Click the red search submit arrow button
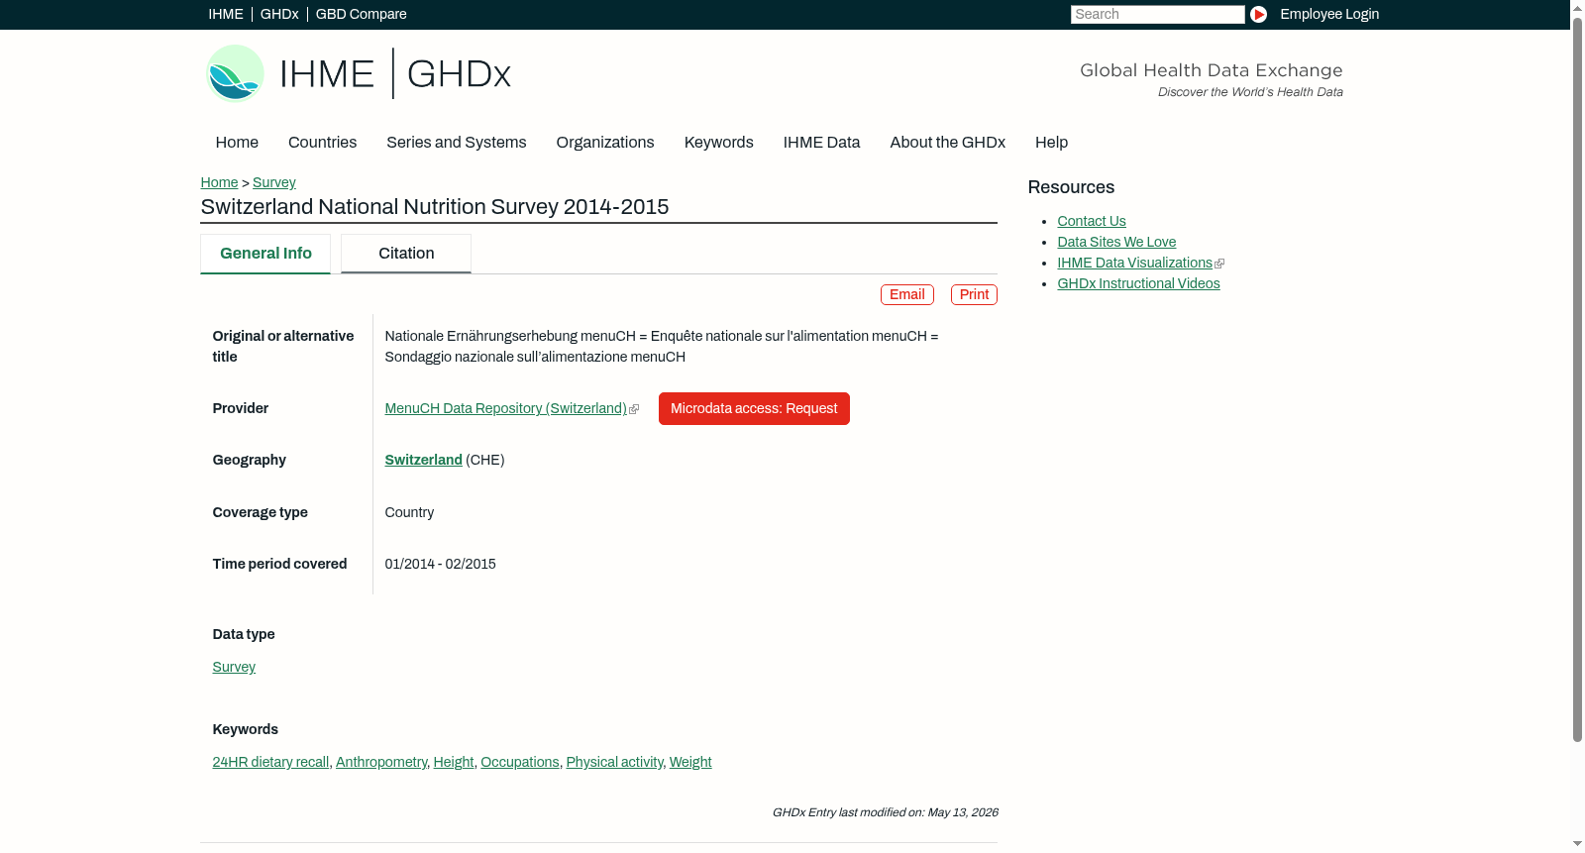The image size is (1585, 853). pyautogui.click(x=1258, y=14)
